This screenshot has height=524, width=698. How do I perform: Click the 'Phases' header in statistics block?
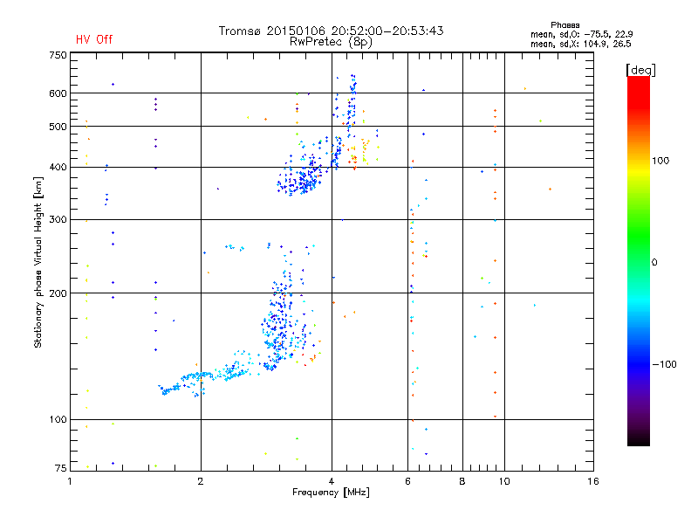[565, 25]
